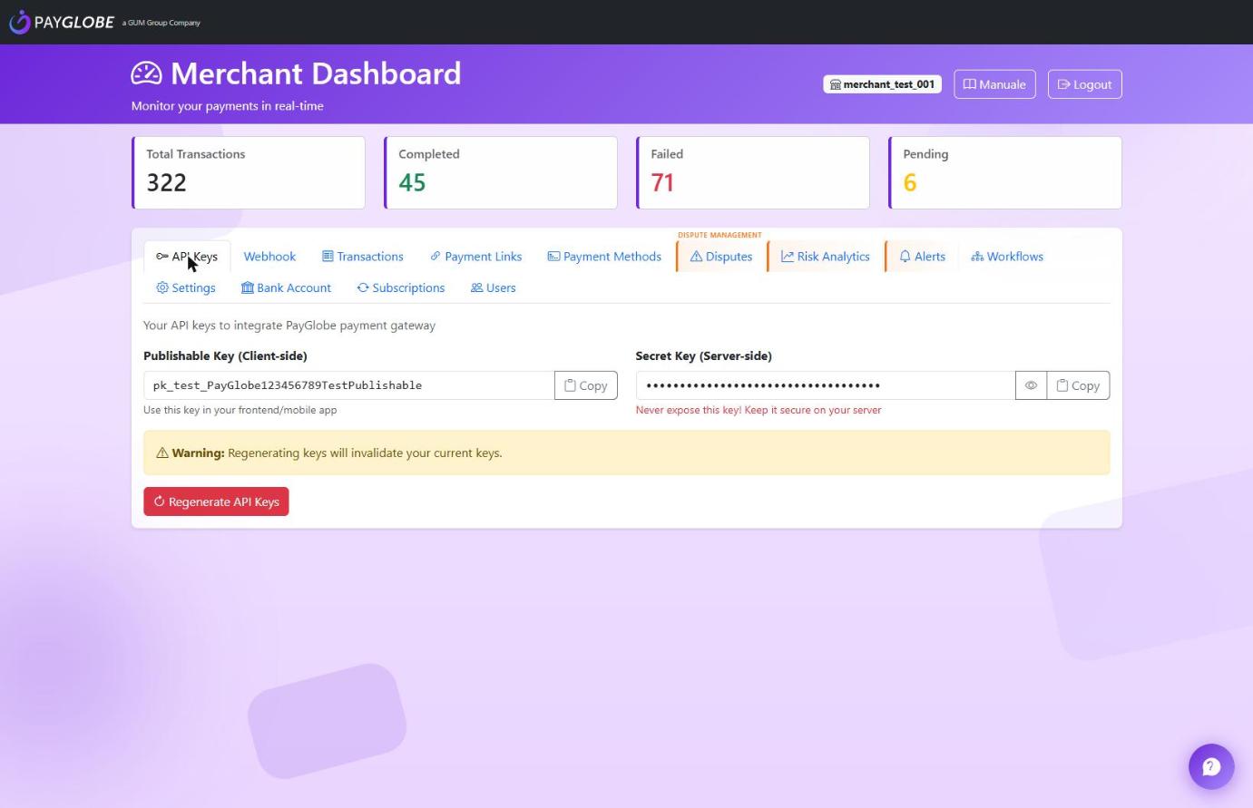Click the dashboard gauge icon in header
Viewport: 1253px width, 808px height.
146,73
